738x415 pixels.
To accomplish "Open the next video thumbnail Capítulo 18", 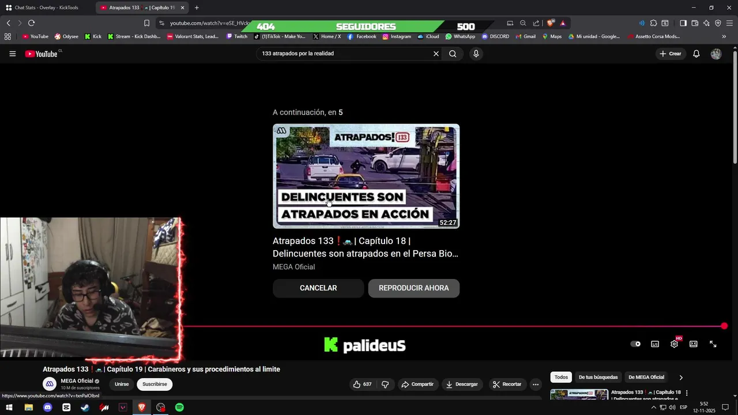I will tap(366, 176).
